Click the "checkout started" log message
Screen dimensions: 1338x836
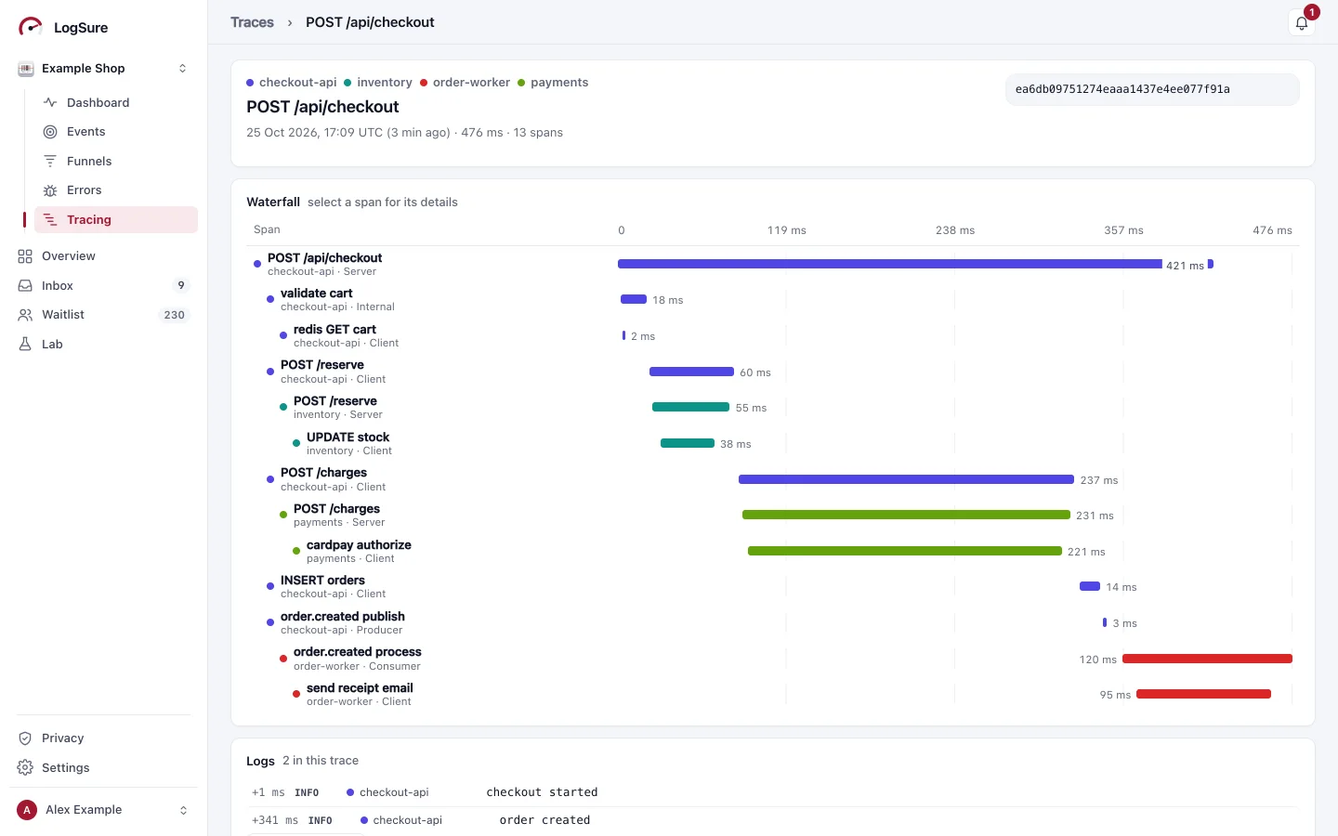(542, 792)
